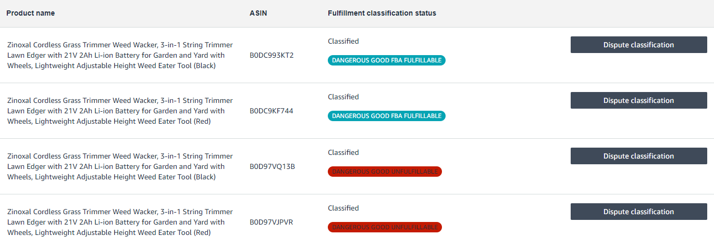714x249 pixels.
Task: Click first row's FBA Fulfillable teal badge
Action: click(387, 60)
